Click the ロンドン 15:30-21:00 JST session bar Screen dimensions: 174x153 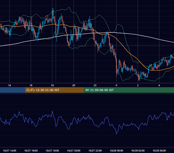54,90
